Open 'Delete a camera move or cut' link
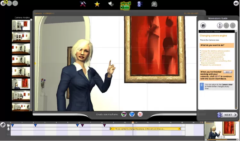The width and height of the screenshot is (240, 141). pos(212,59)
